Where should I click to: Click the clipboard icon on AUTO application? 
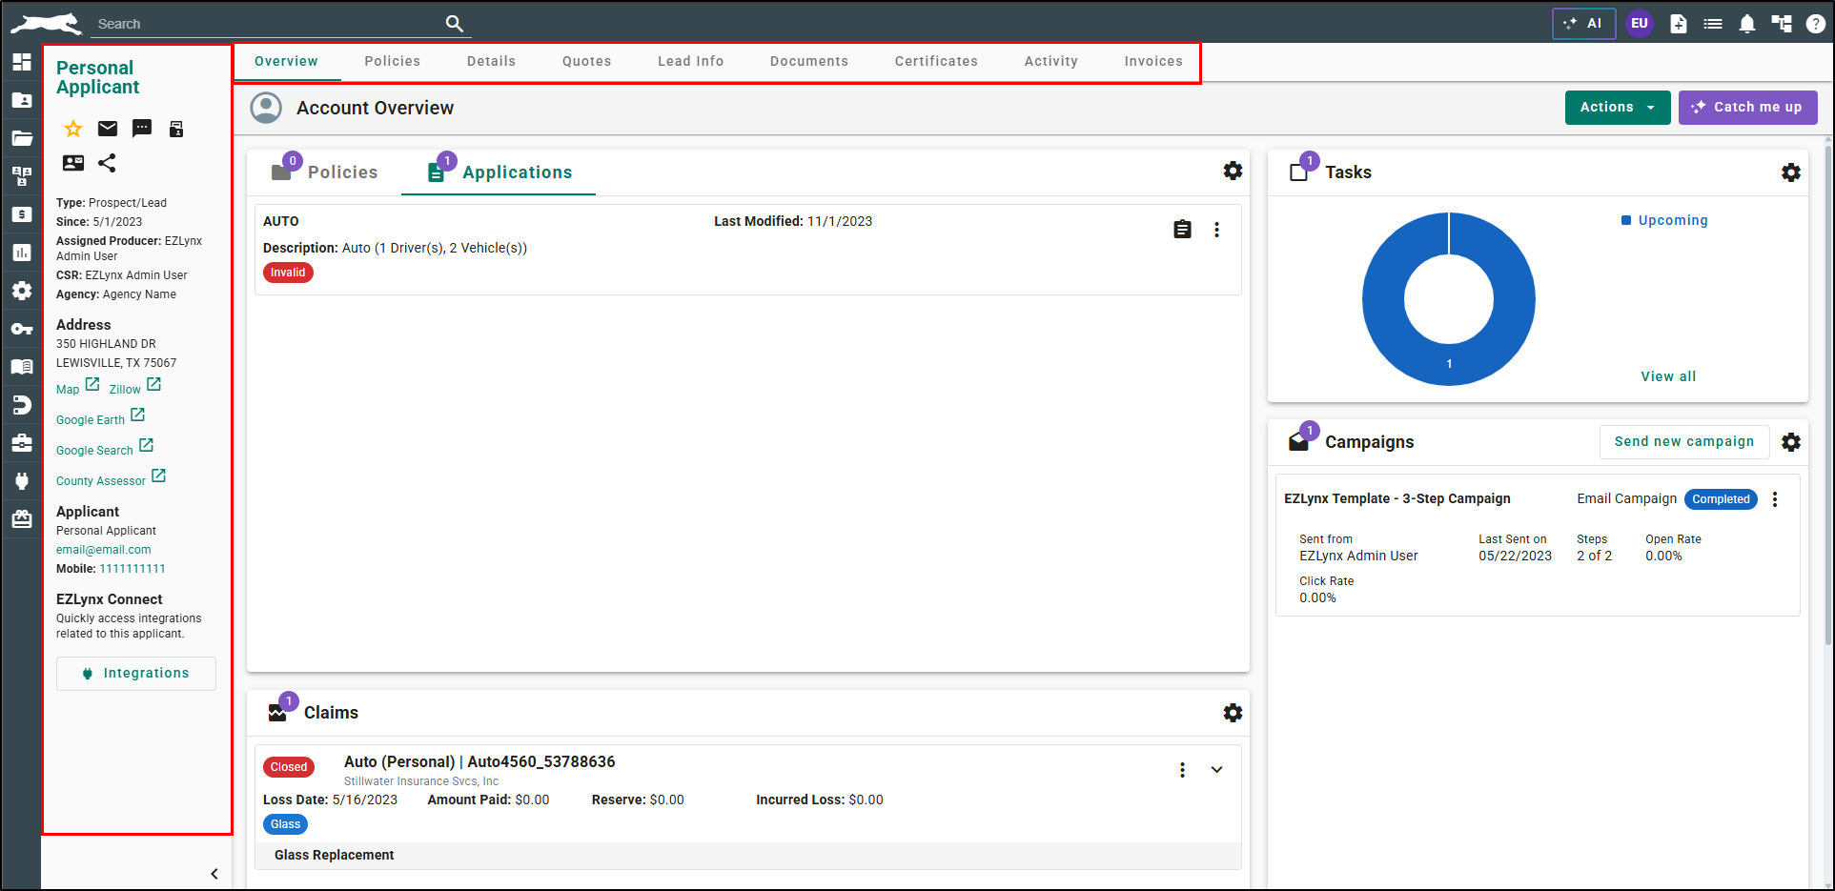(x=1182, y=229)
